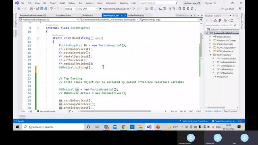Expand the Dependencies node
Image resolution: width=258 pixels, height=145 pixels.
click(x=210, y=37)
